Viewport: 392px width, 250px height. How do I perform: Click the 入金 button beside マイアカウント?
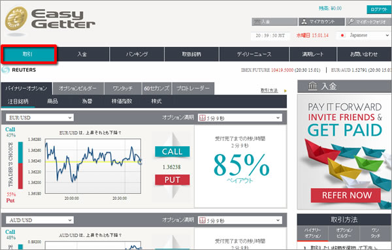(x=274, y=22)
